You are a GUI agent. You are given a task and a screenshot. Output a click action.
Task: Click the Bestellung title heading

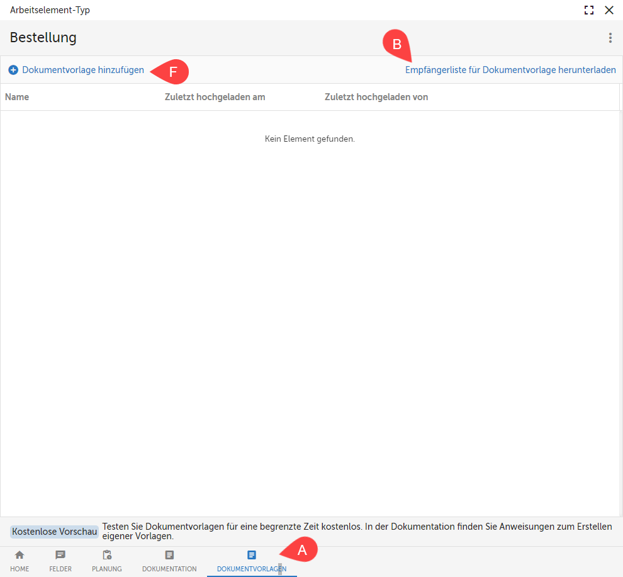[x=43, y=37]
